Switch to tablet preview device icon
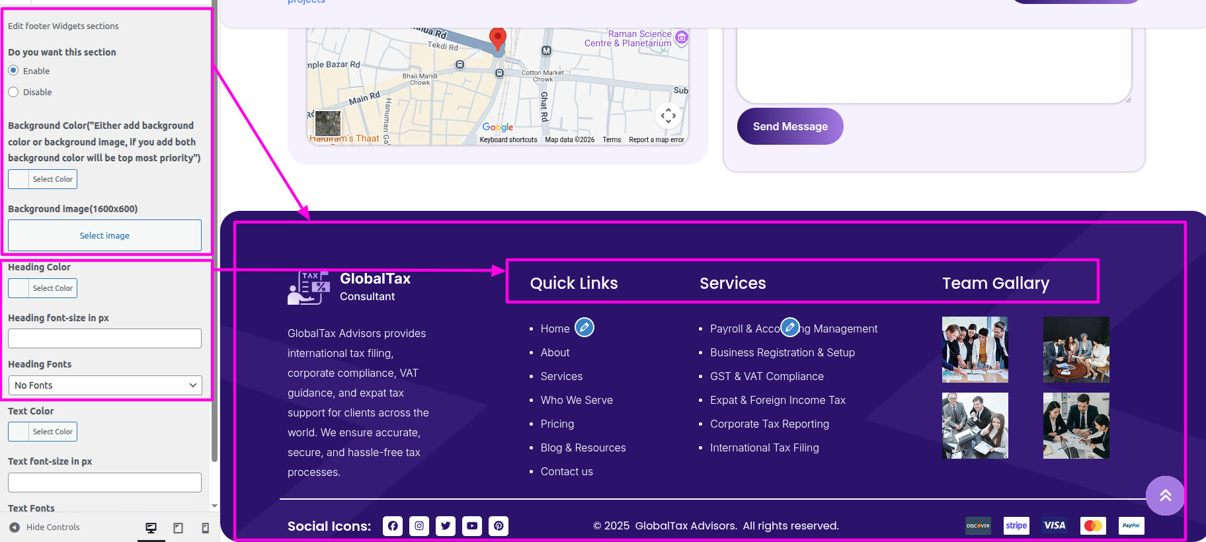 point(178,527)
